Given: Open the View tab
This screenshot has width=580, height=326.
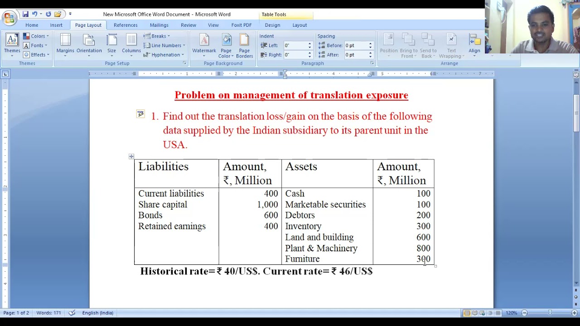Looking at the screenshot, I should click(213, 25).
